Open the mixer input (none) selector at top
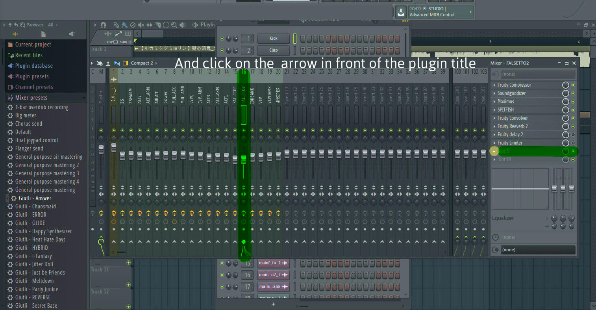Screen dimensions: 596x310 point(538,74)
